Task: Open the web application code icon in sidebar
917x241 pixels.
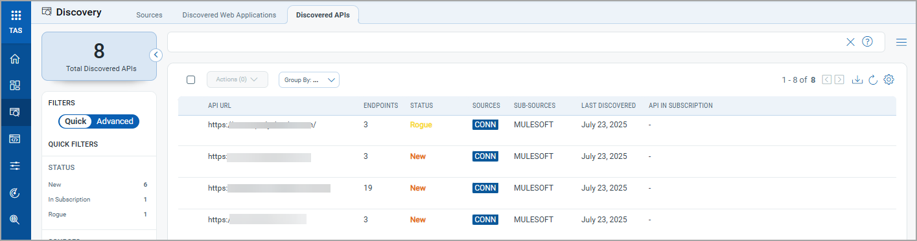Action: click(16, 139)
